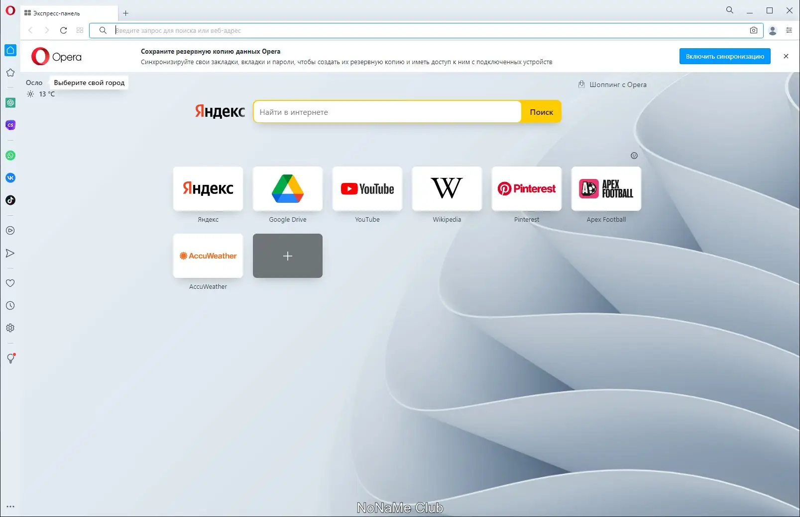Open the Opera main menu logo
Image resolution: width=800 pixels, height=517 pixels.
point(10,10)
